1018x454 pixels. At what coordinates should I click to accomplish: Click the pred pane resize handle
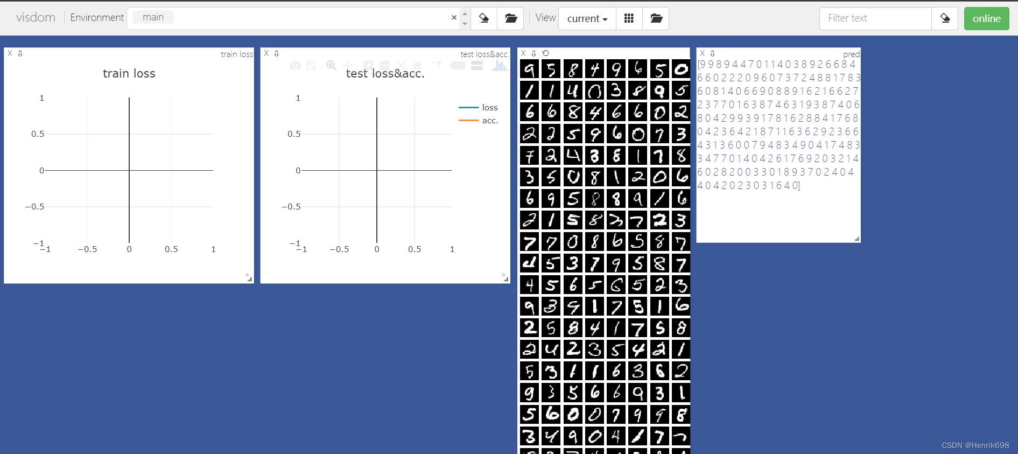coord(856,238)
